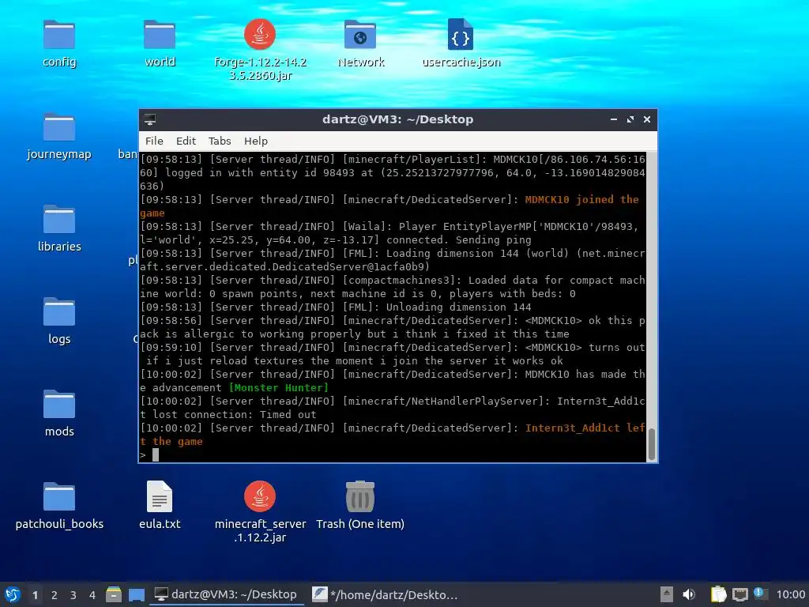Viewport: 809px width, 607px height.
Task: Click the terminal command prompt line
Action: [392, 454]
